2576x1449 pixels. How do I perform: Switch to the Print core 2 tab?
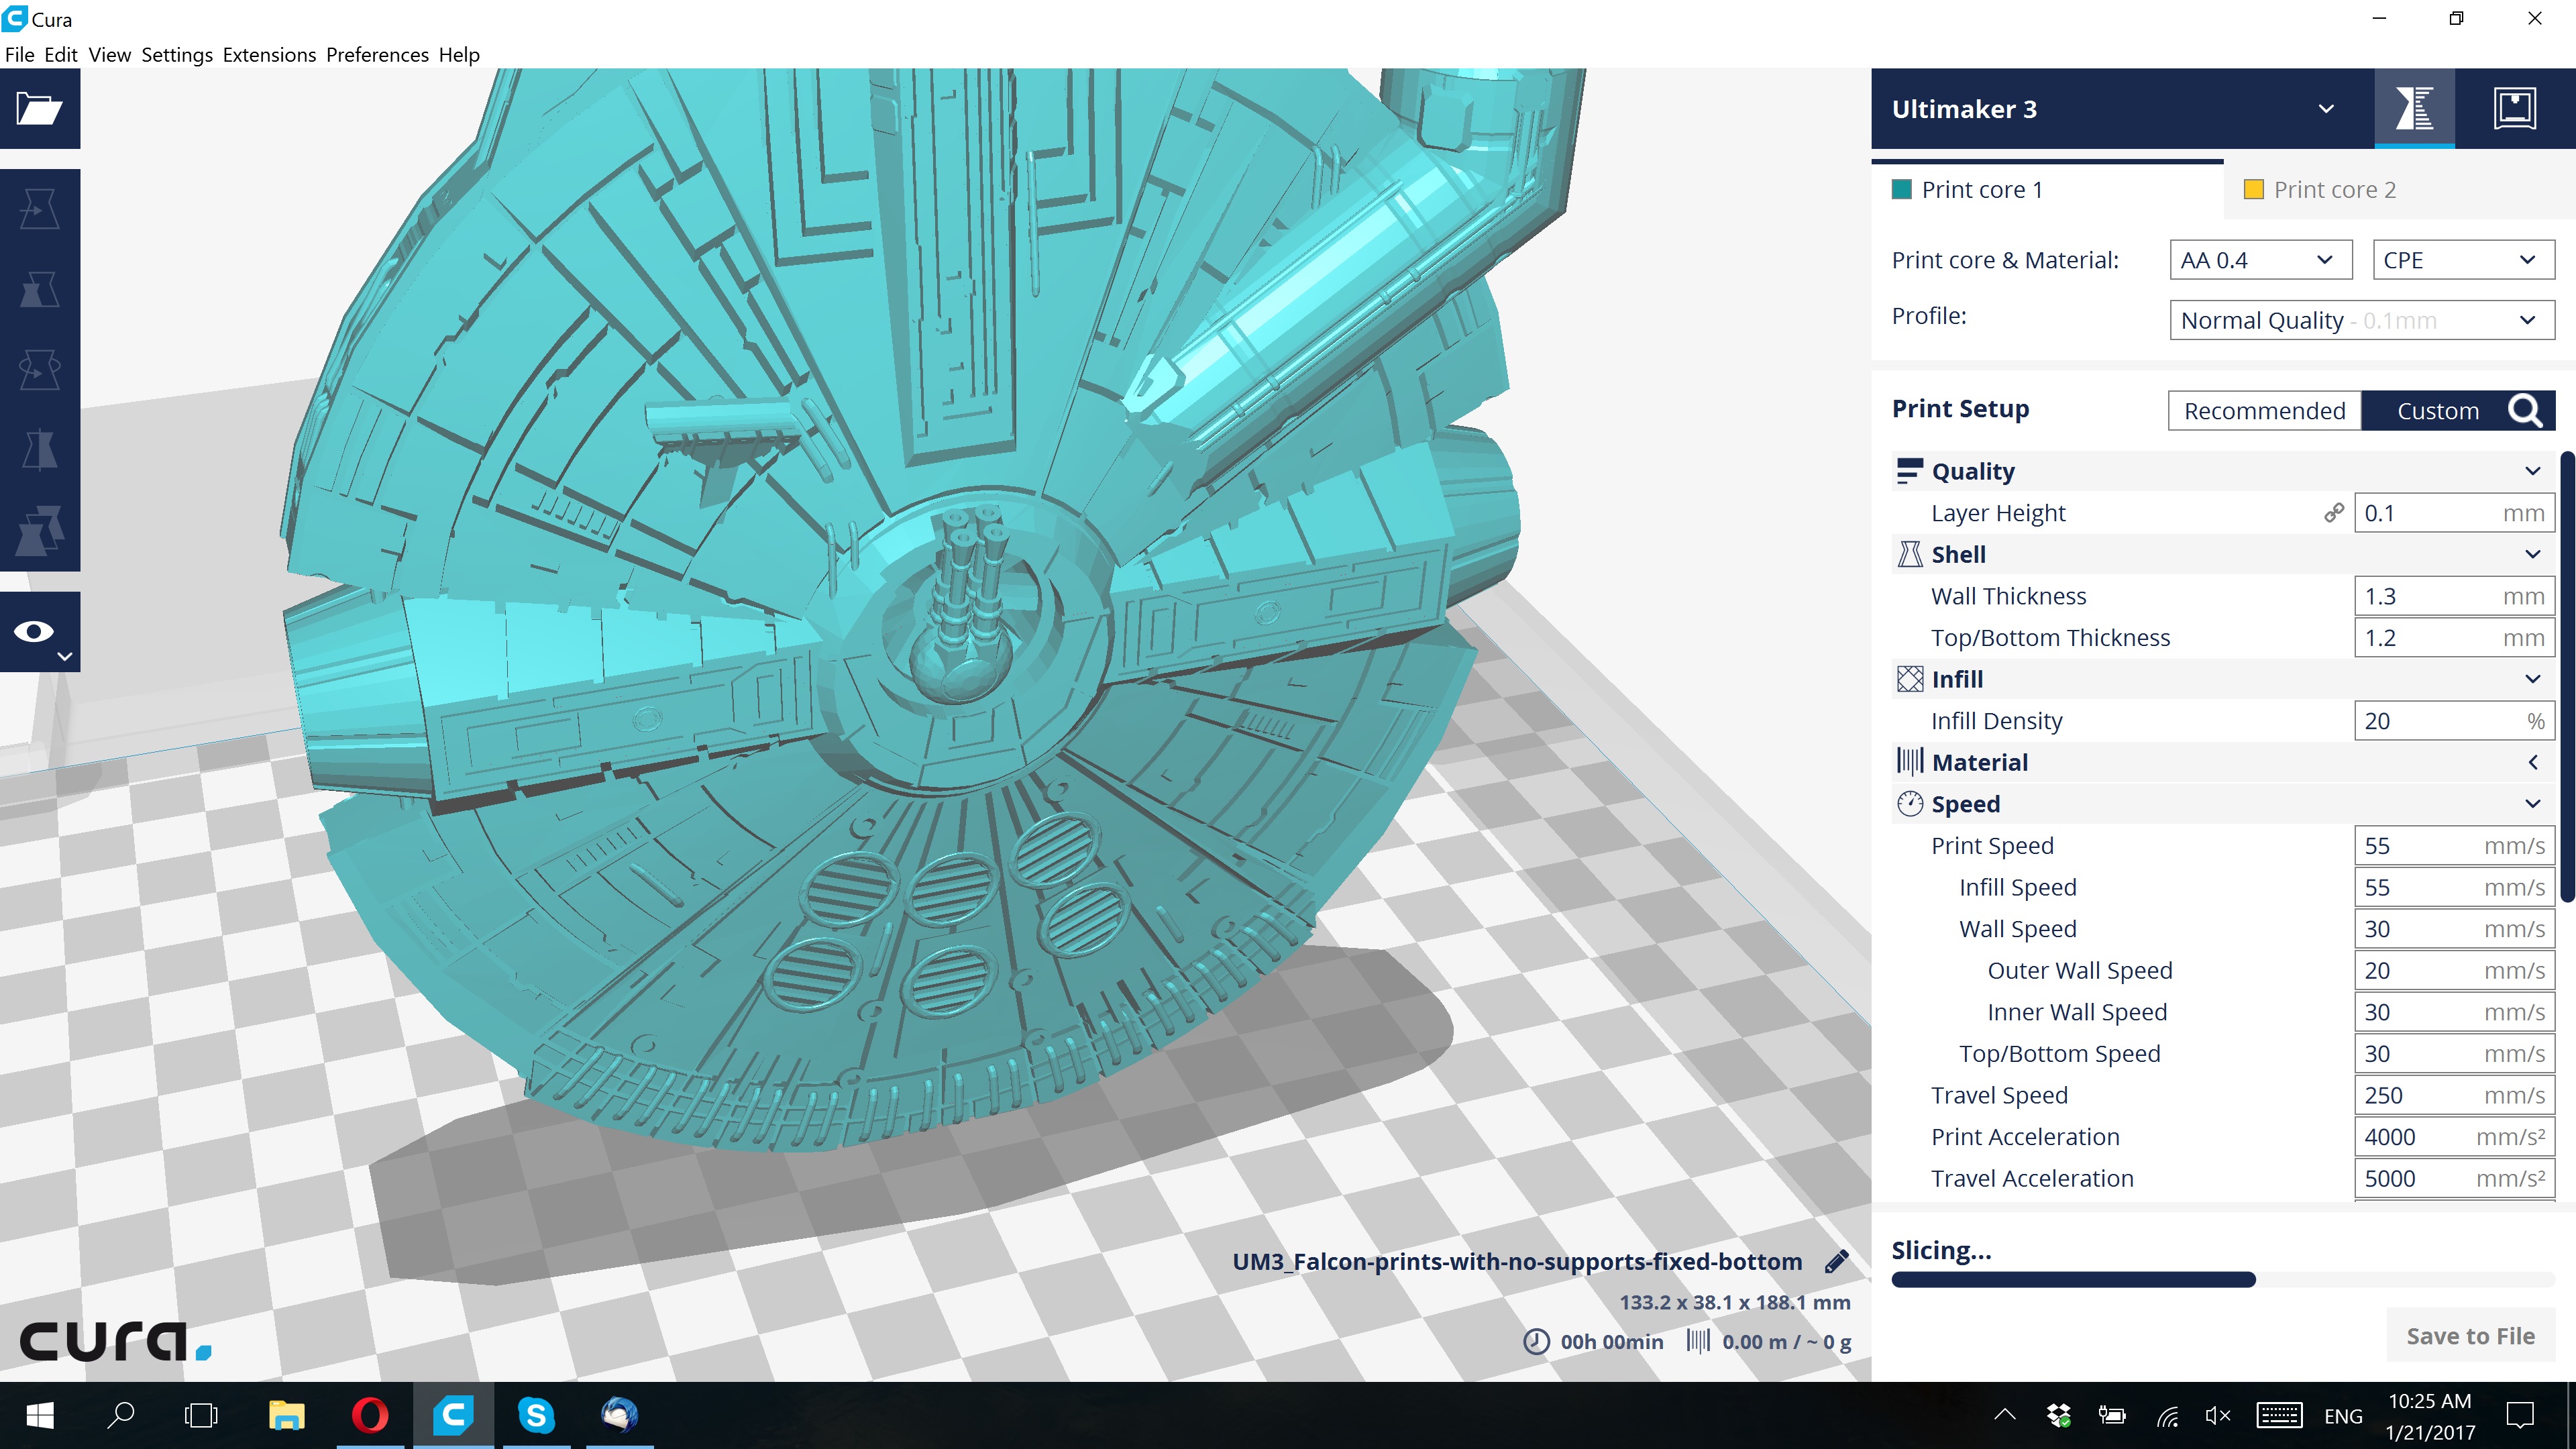tap(2334, 190)
